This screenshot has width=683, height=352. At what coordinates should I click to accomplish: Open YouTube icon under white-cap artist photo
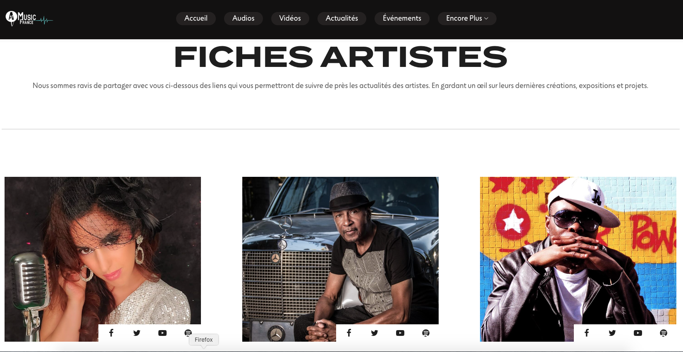tap(638, 333)
